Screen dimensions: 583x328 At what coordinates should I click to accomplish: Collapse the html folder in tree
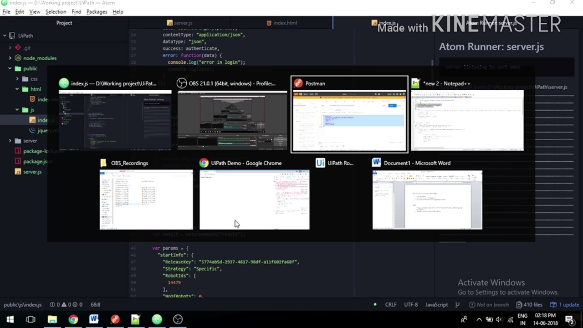pos(17,89)
